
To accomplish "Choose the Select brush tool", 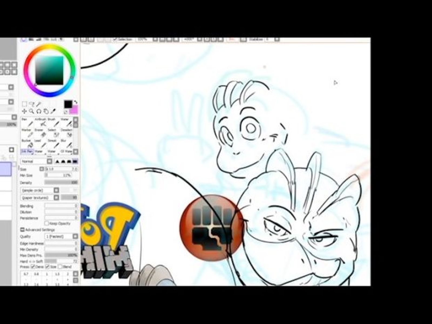I will click(x=53, y=133).
